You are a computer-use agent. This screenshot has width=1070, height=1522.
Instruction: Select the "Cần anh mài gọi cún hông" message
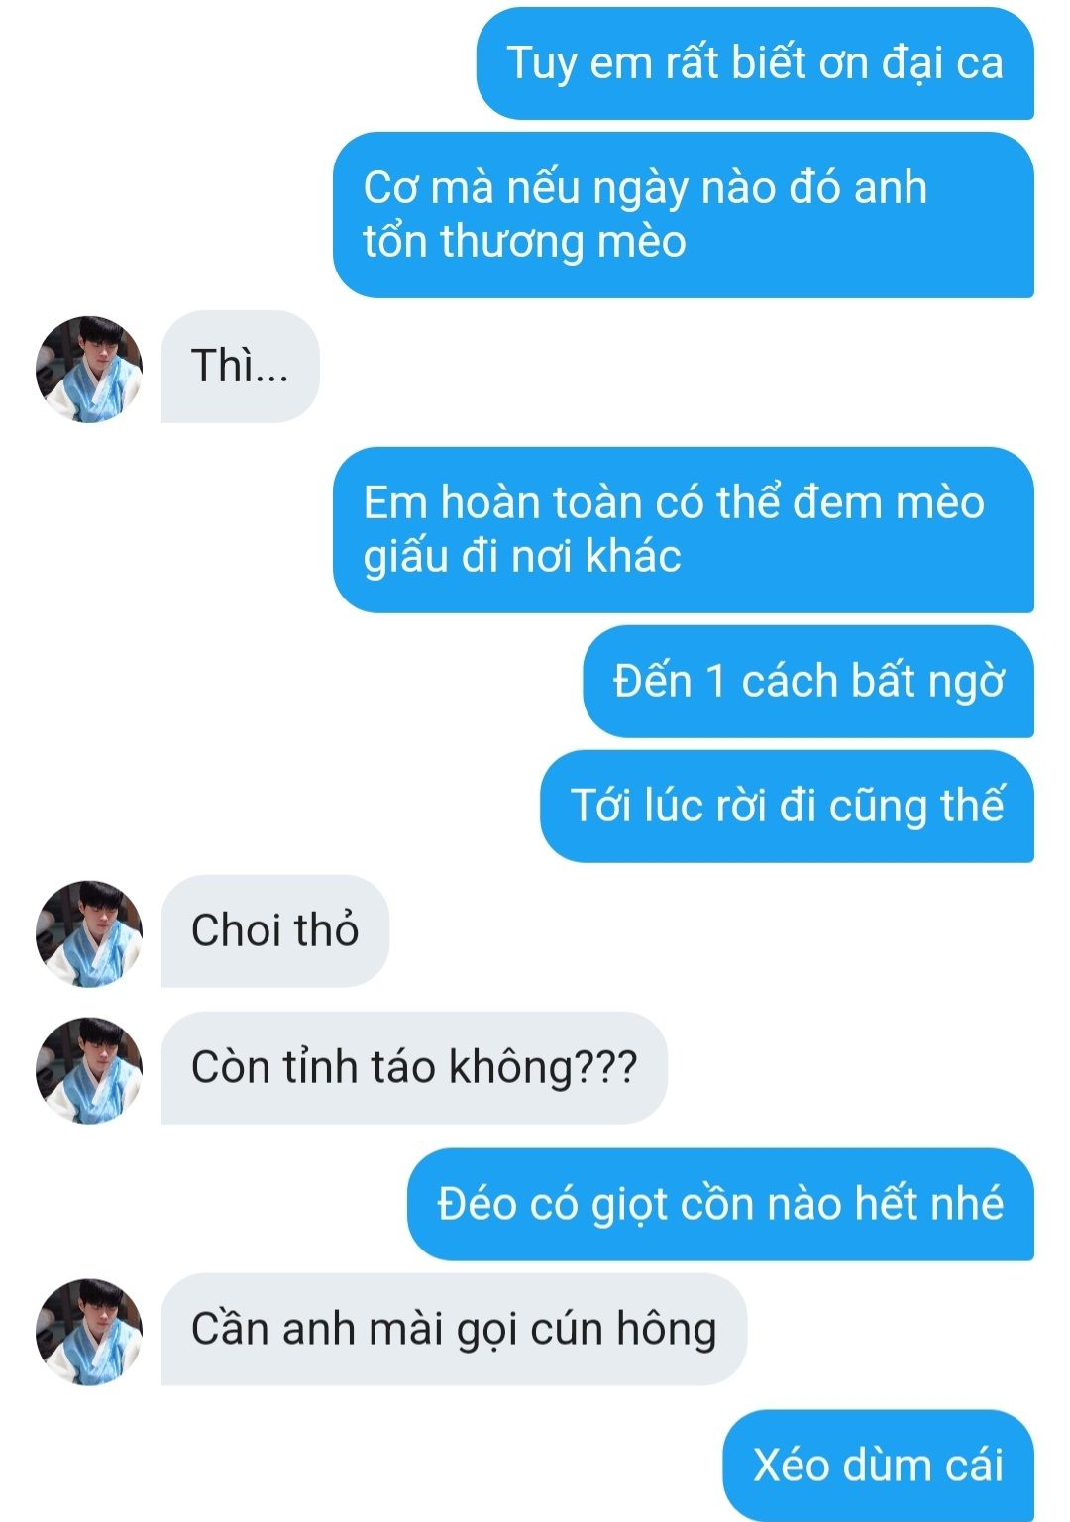pos(454,1330)
